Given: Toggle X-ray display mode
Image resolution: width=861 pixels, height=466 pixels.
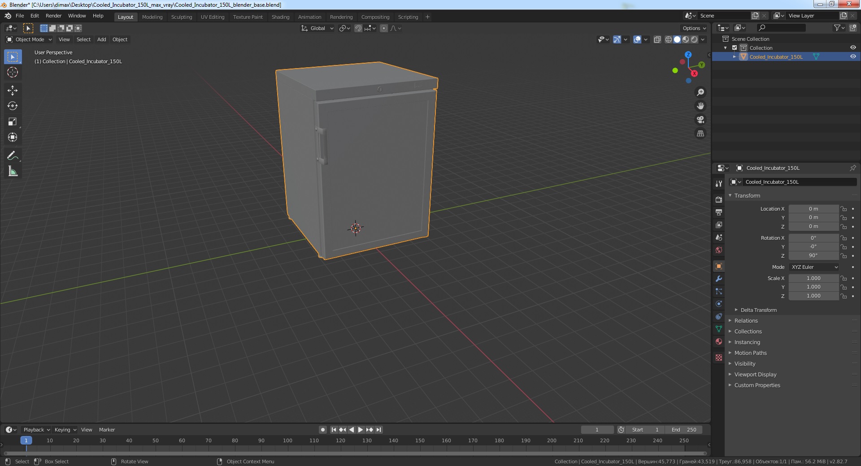Looking at the screenshot, I should (657, 39).
